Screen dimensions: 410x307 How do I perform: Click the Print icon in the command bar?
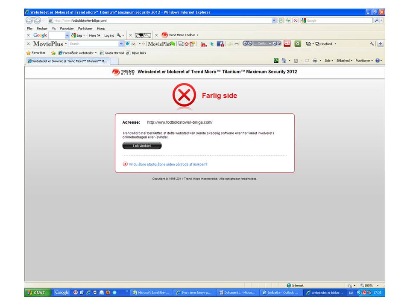point(315,61)
